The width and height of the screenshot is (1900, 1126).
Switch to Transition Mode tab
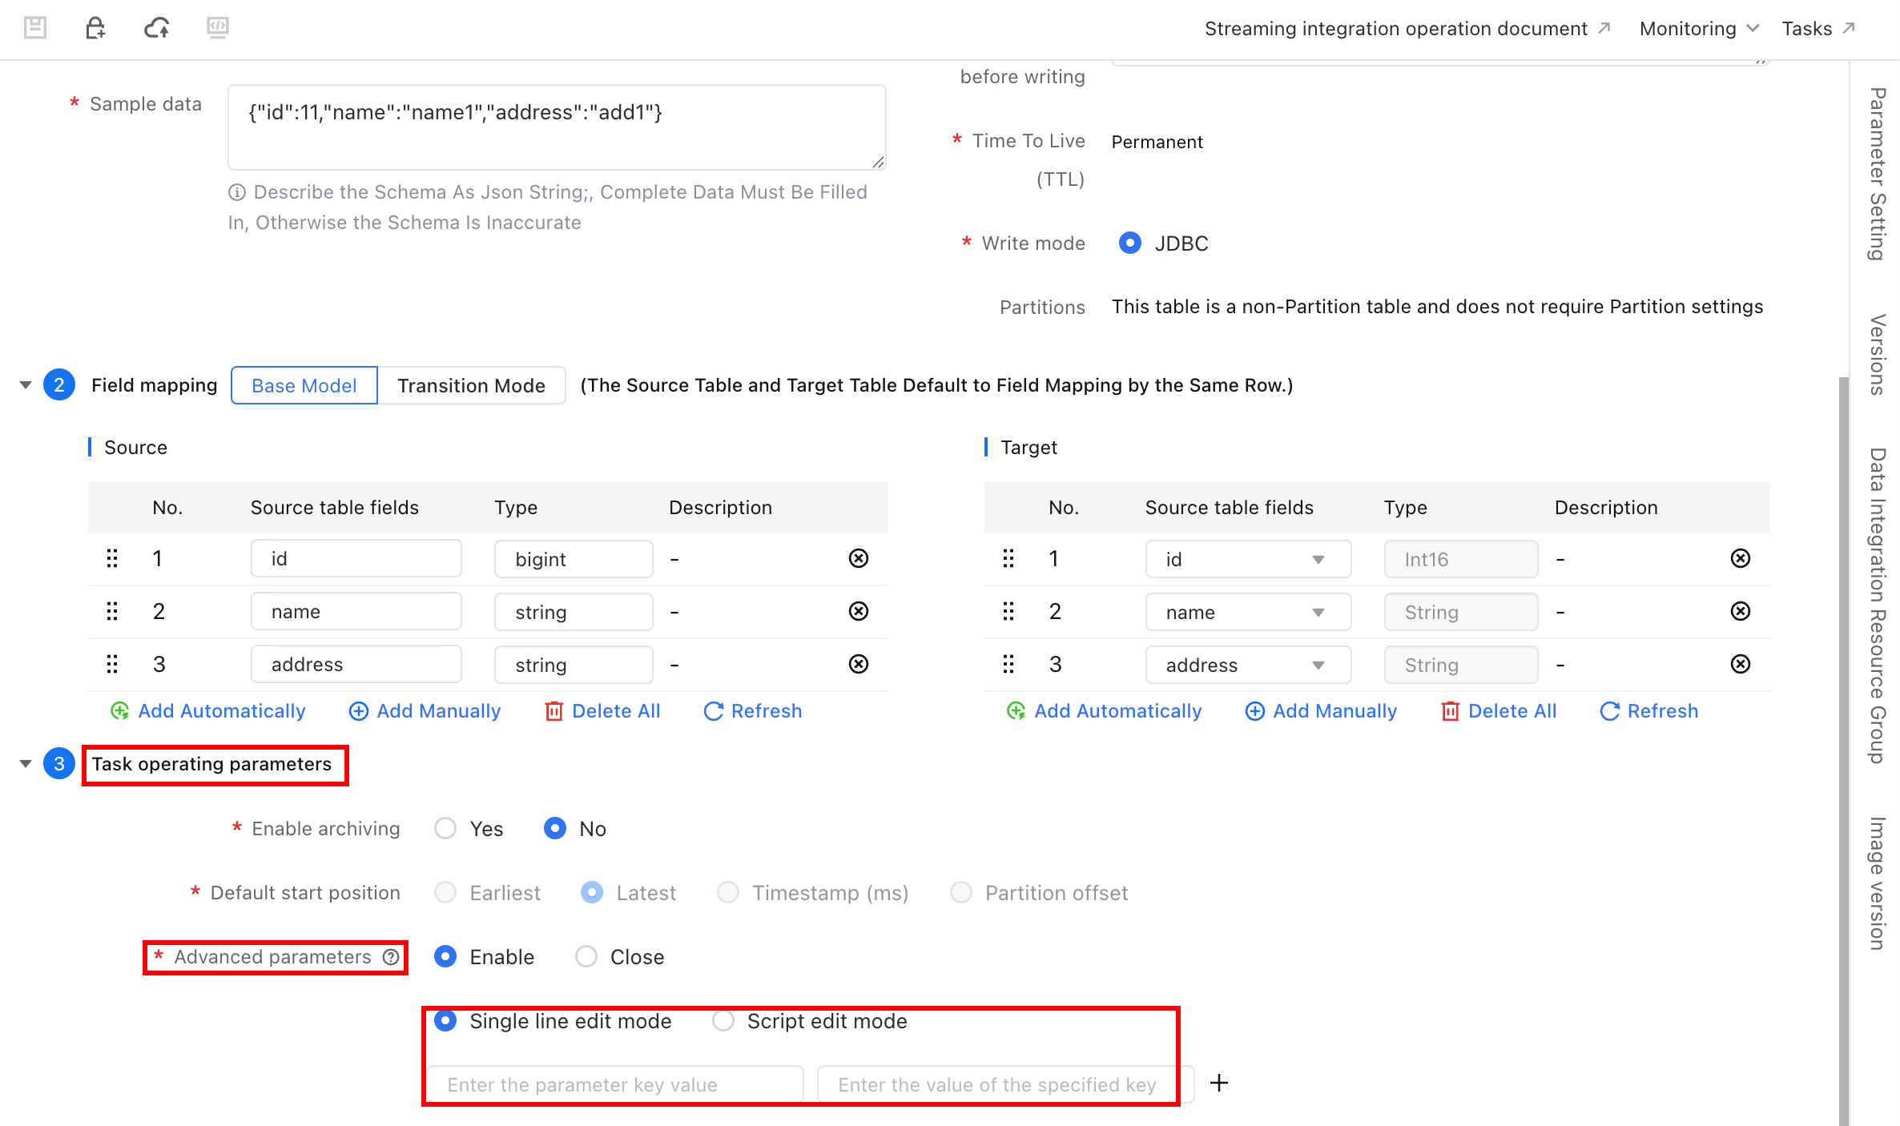pyautogui.click(x=471, y=385)
